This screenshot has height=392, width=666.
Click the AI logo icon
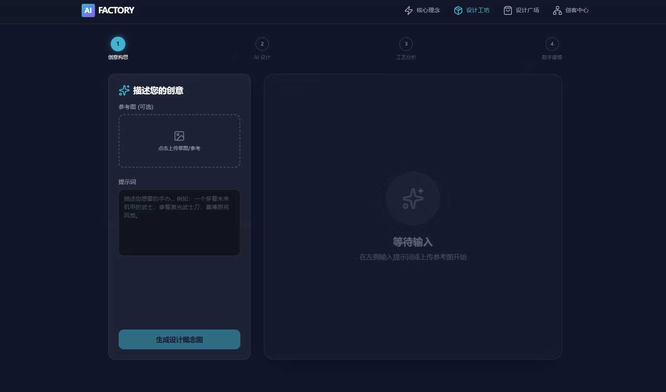[88, 10]
